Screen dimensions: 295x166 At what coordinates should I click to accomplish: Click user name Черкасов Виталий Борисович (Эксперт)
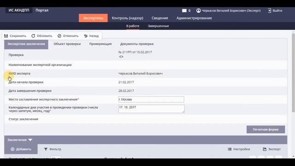(x=231, y=11)
